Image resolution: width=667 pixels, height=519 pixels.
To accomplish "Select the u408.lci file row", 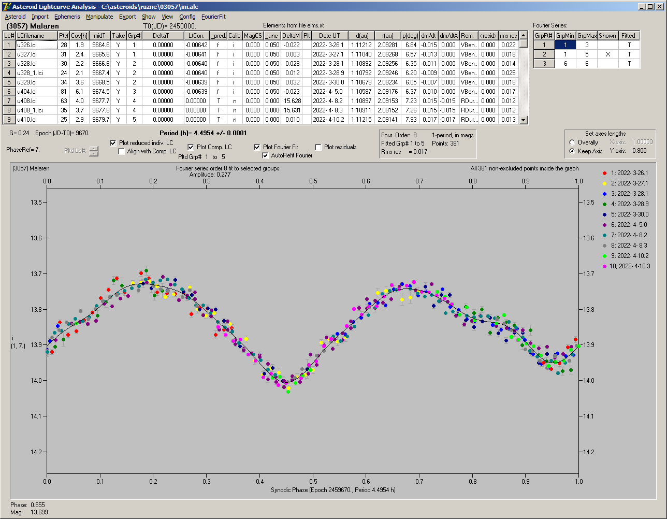I will 37,101.
